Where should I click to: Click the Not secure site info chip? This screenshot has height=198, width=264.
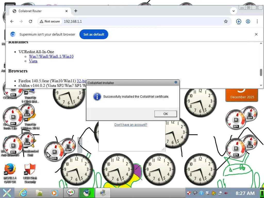click(50, 21)
